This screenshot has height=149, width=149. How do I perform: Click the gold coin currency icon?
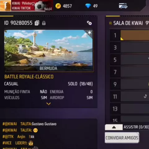(x=58, y=6)
